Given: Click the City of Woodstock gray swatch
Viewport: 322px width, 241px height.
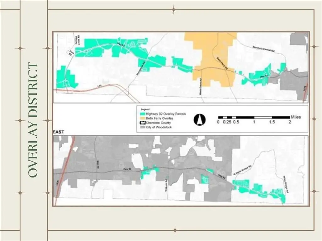Looking at the screenshot, I should click(x=141, y=127).
